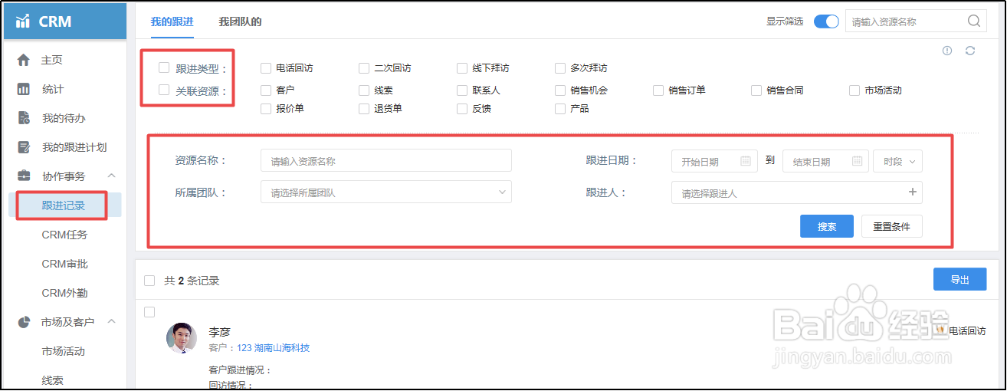
Task: Open 线索 in the sidebar
Action: coord(52,380)
